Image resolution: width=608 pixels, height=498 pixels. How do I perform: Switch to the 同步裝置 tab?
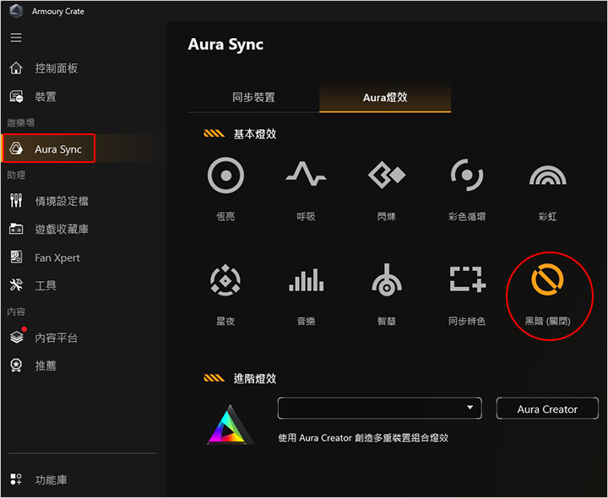click(253, 97)
